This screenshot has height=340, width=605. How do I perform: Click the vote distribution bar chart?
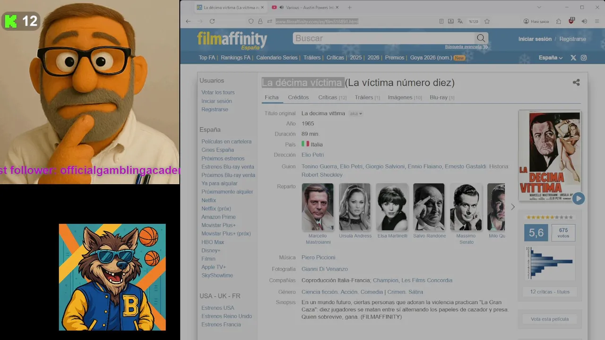click(550, 263)
